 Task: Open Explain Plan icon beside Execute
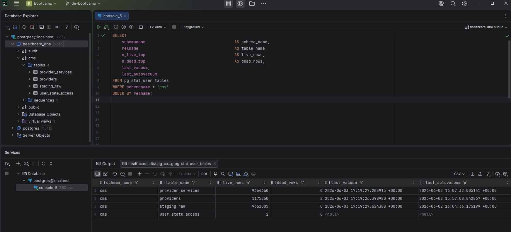click(x=106, y=27)
